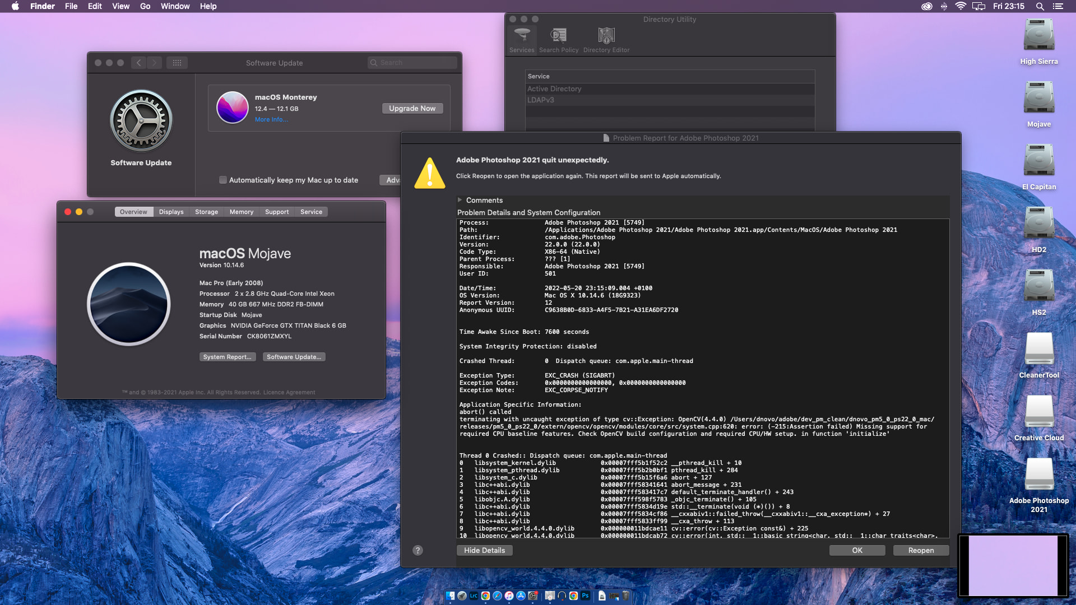
Task: Open the Creative Cloud menu bar icon
Action: point(927,6)
